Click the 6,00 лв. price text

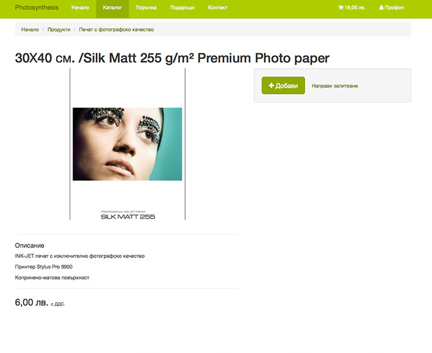[31, 302]
